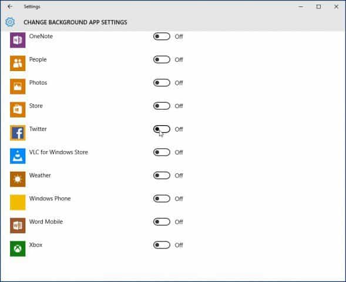Enable Xbox background app switch
The width and height of the screenshot is (346, 282).
[162, 245]
